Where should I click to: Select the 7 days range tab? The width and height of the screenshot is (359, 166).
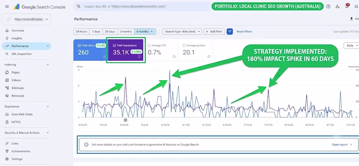[96, 31]
